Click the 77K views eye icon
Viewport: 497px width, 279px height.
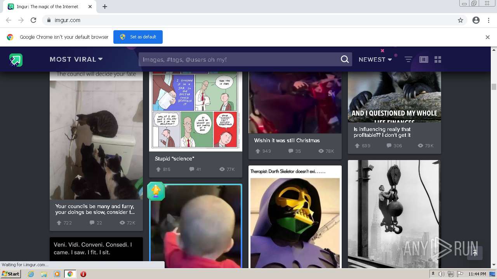tap(222, 169)
